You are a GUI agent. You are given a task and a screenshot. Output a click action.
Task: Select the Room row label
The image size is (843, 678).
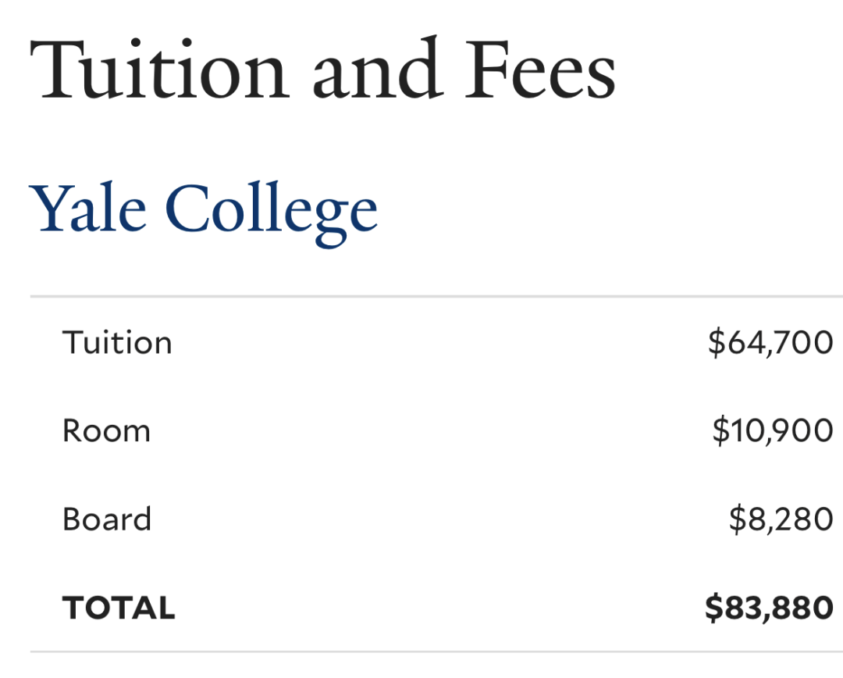click(x=106, y=430)
